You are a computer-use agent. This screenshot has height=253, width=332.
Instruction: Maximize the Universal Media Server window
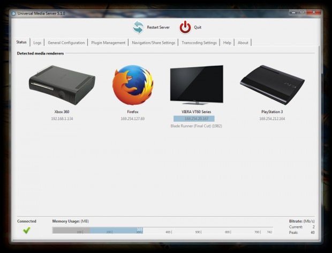click(302, 12)
